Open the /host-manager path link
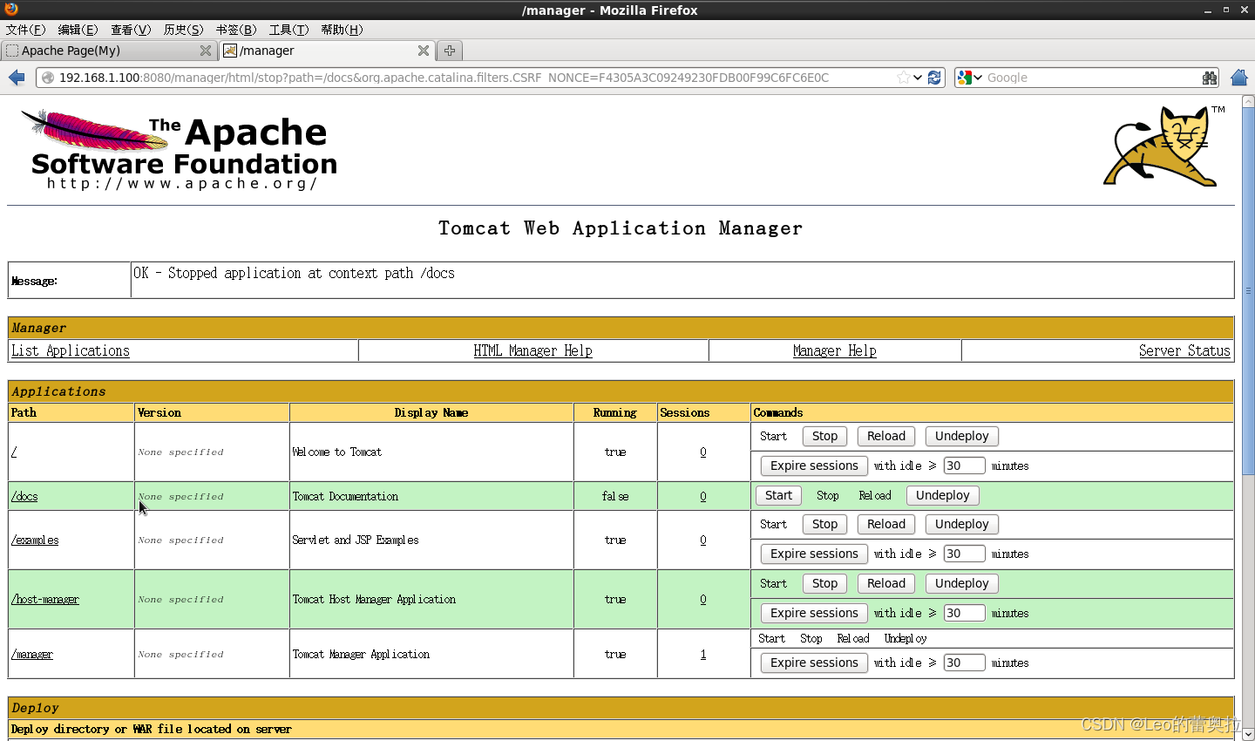Screen dimensions: 1255x741 [x=45, y=599]
